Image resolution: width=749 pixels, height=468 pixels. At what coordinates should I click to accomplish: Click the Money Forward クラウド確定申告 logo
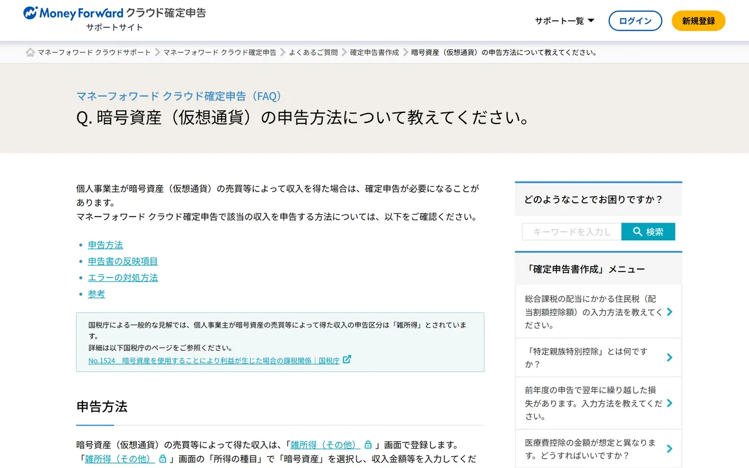tap(114, 12)
